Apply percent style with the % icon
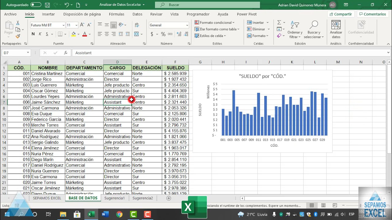 163,34
